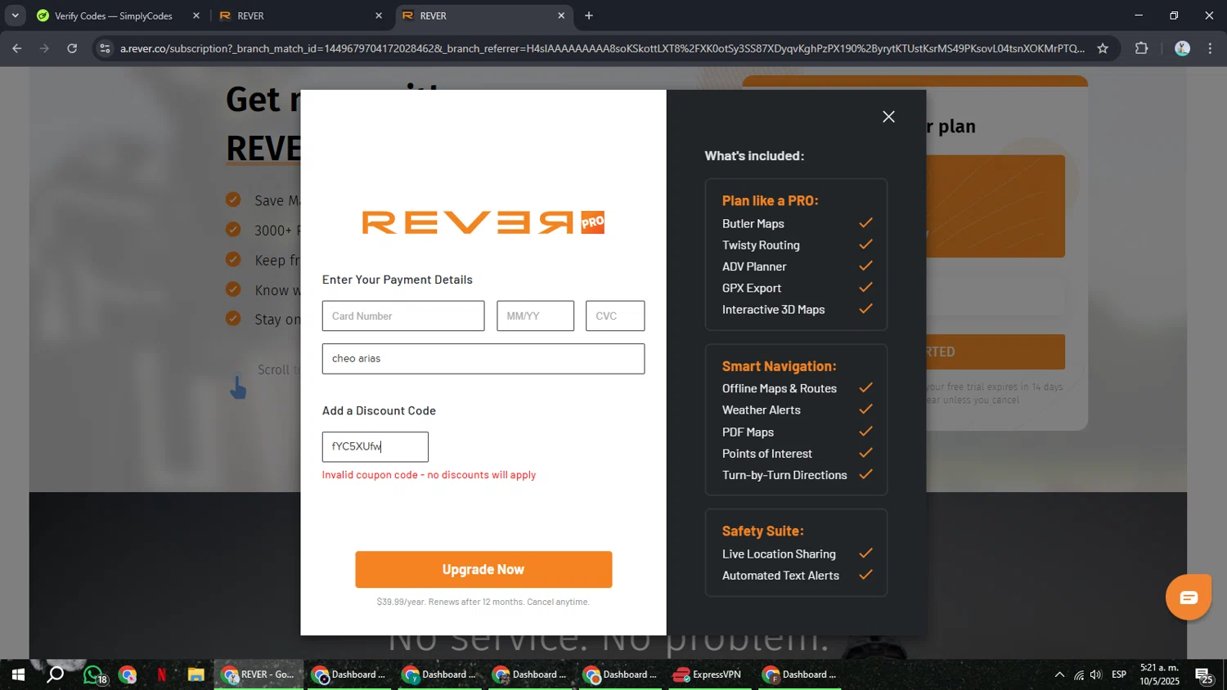Close the Verify Codes tab

click(x=196, y=16)
